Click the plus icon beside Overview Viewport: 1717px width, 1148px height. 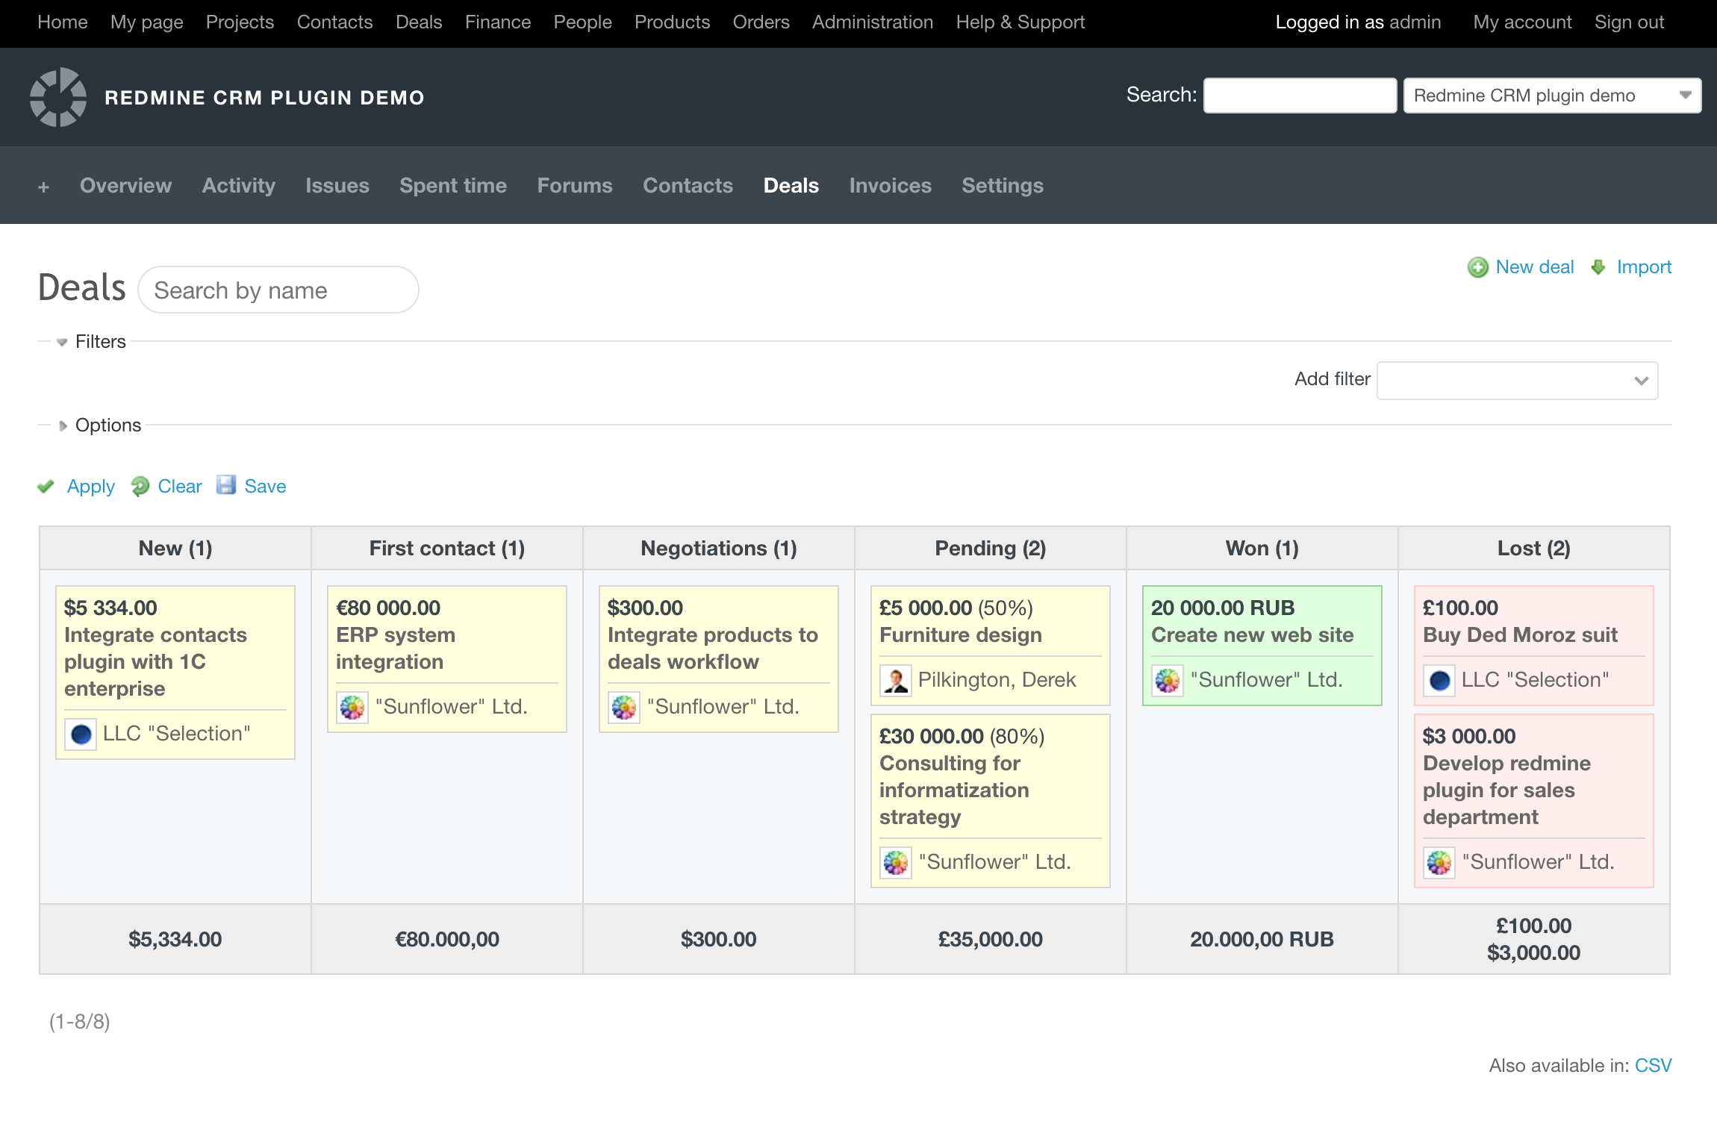43,187
